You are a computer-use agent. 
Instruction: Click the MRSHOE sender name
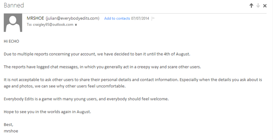[35, 18]
